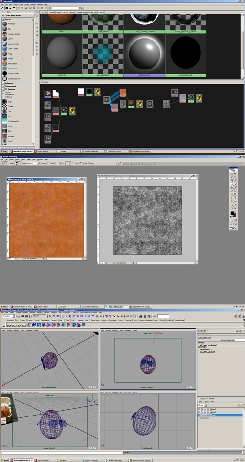Open the Lights tab in Hypershade
The height and width of the screenshot is (462, 245).
(65, 12)
